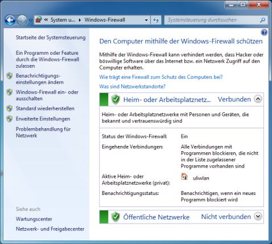This screenshot has height=244, width=272.
Task: Open the breadcrumb arrow after 'System u...'
Action: pos(80,20)
